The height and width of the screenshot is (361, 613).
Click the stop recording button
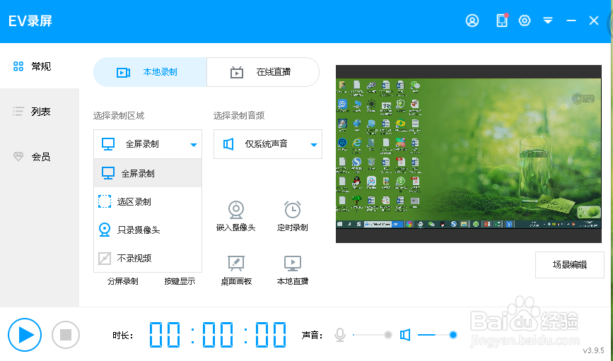tap(66, 335)
